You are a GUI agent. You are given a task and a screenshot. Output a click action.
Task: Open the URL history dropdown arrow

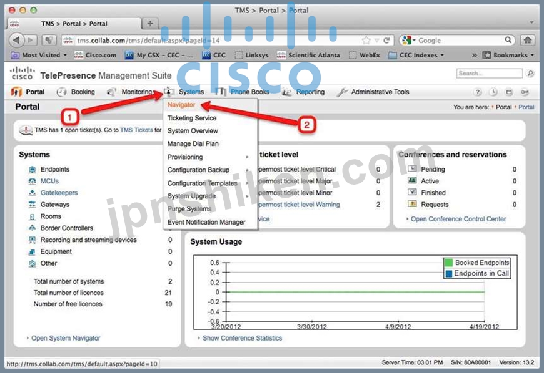376,41
